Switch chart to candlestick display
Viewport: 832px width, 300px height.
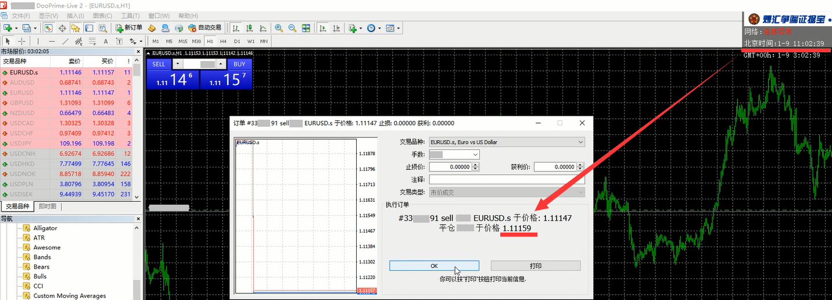pos(250,28)
